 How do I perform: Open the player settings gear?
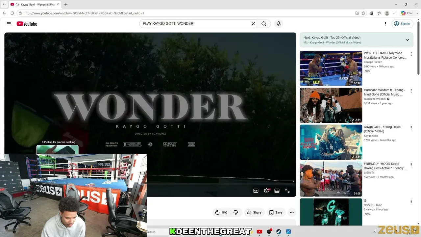point(266,191)
